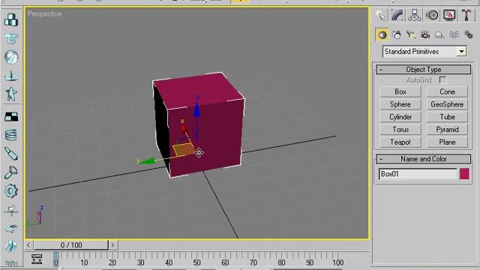Click the Cylinder primitive button
This screenshot has width=480, height=270.
pos(400,117)
